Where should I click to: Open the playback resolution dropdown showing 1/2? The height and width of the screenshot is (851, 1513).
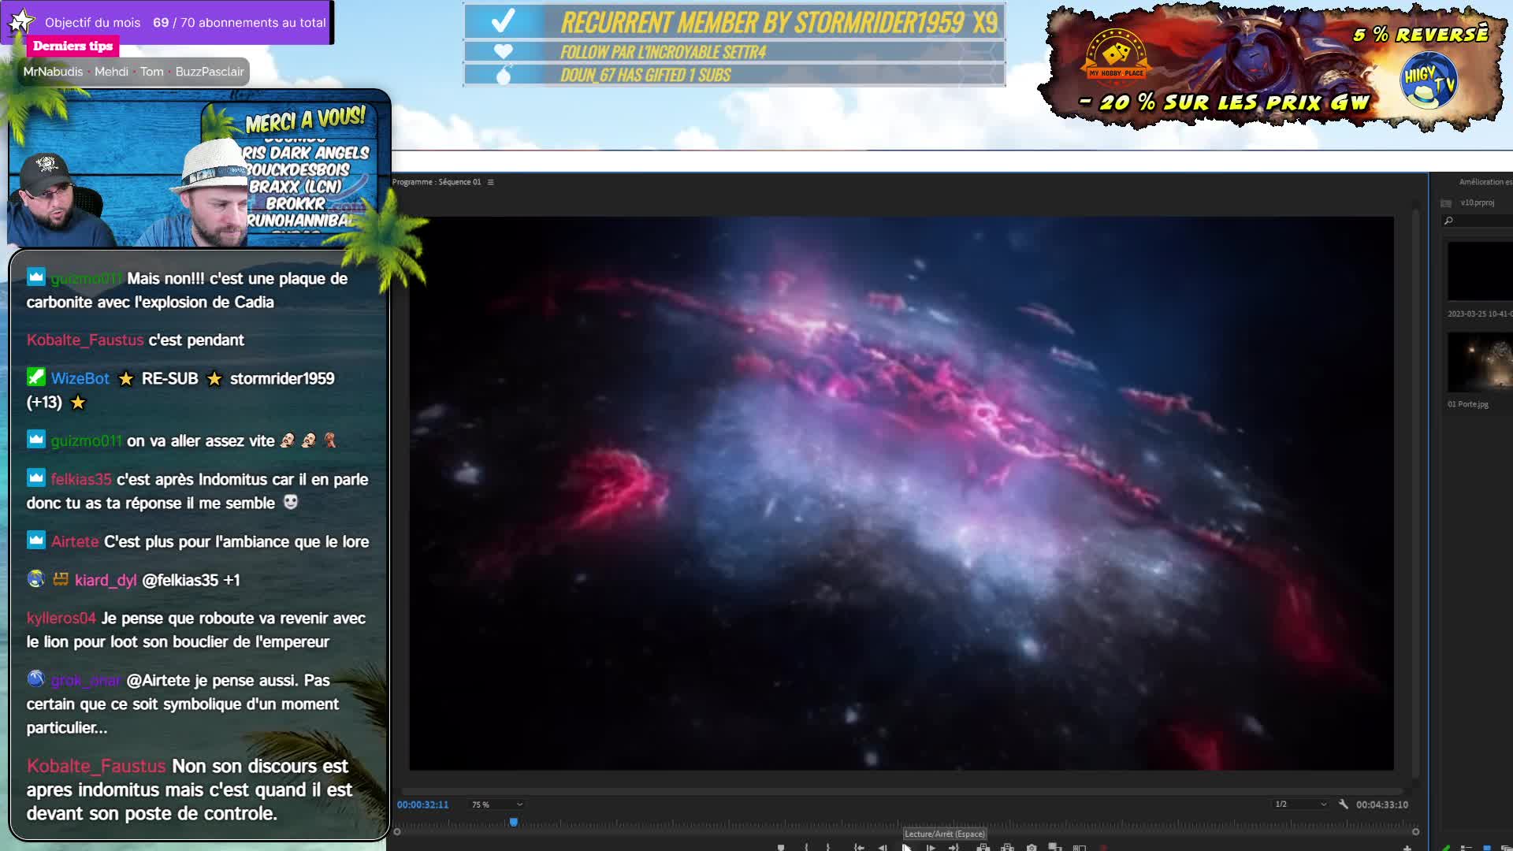pos(1300,805)
